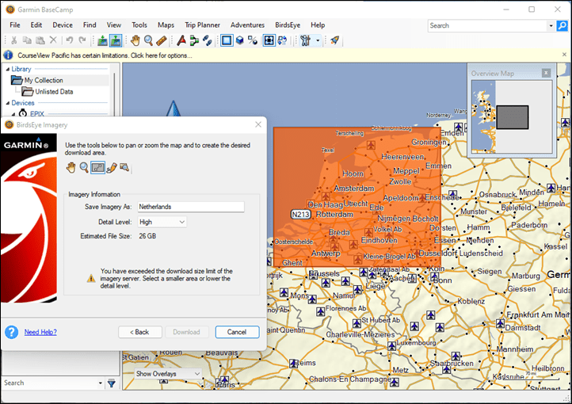Image resolution: width=572 pixels, height=404 pixels.
Task: Select the zoom tool in BirdsEye dialog
Action: click(84, 168)
